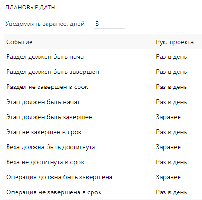Open frequency value for 'Раздел должен быть начат'
202x200 pixels.
(171, 56)
